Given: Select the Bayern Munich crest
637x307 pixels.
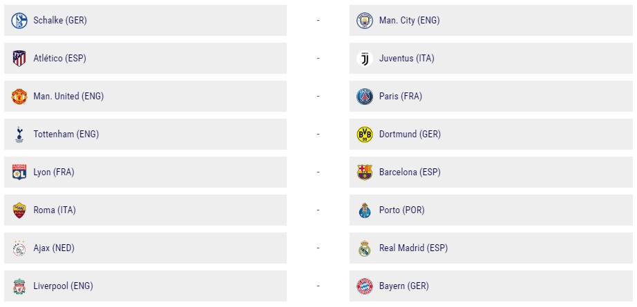Looking at the screenshot, I should point(365,286).
